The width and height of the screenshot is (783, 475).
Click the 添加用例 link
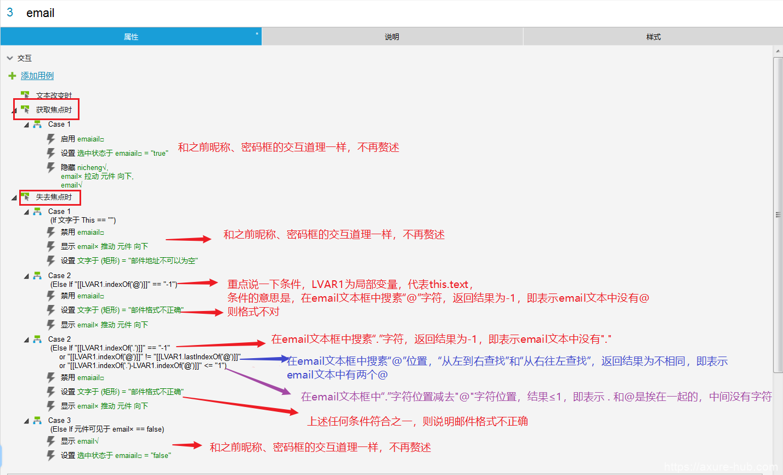[x=37, y=76]
